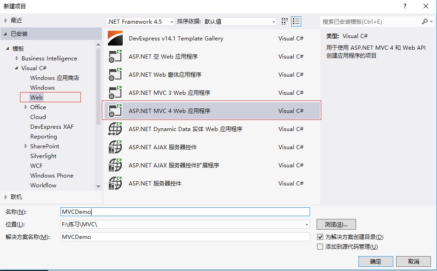Viewport: 437px width, 271px height.
Task: Select ASP.NET 空 Web 应用程序 text
Action: [x=163, y=57]
